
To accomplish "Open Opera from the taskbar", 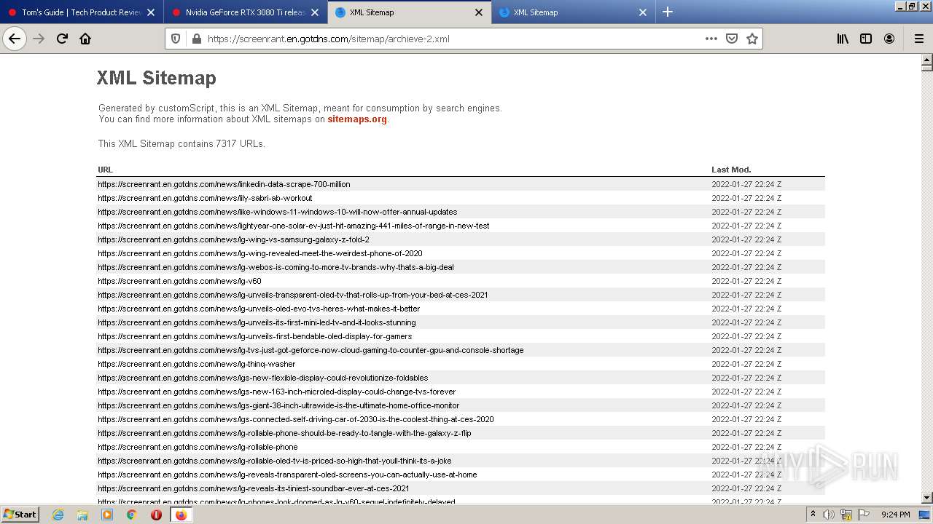I will (x=156, y=515).
